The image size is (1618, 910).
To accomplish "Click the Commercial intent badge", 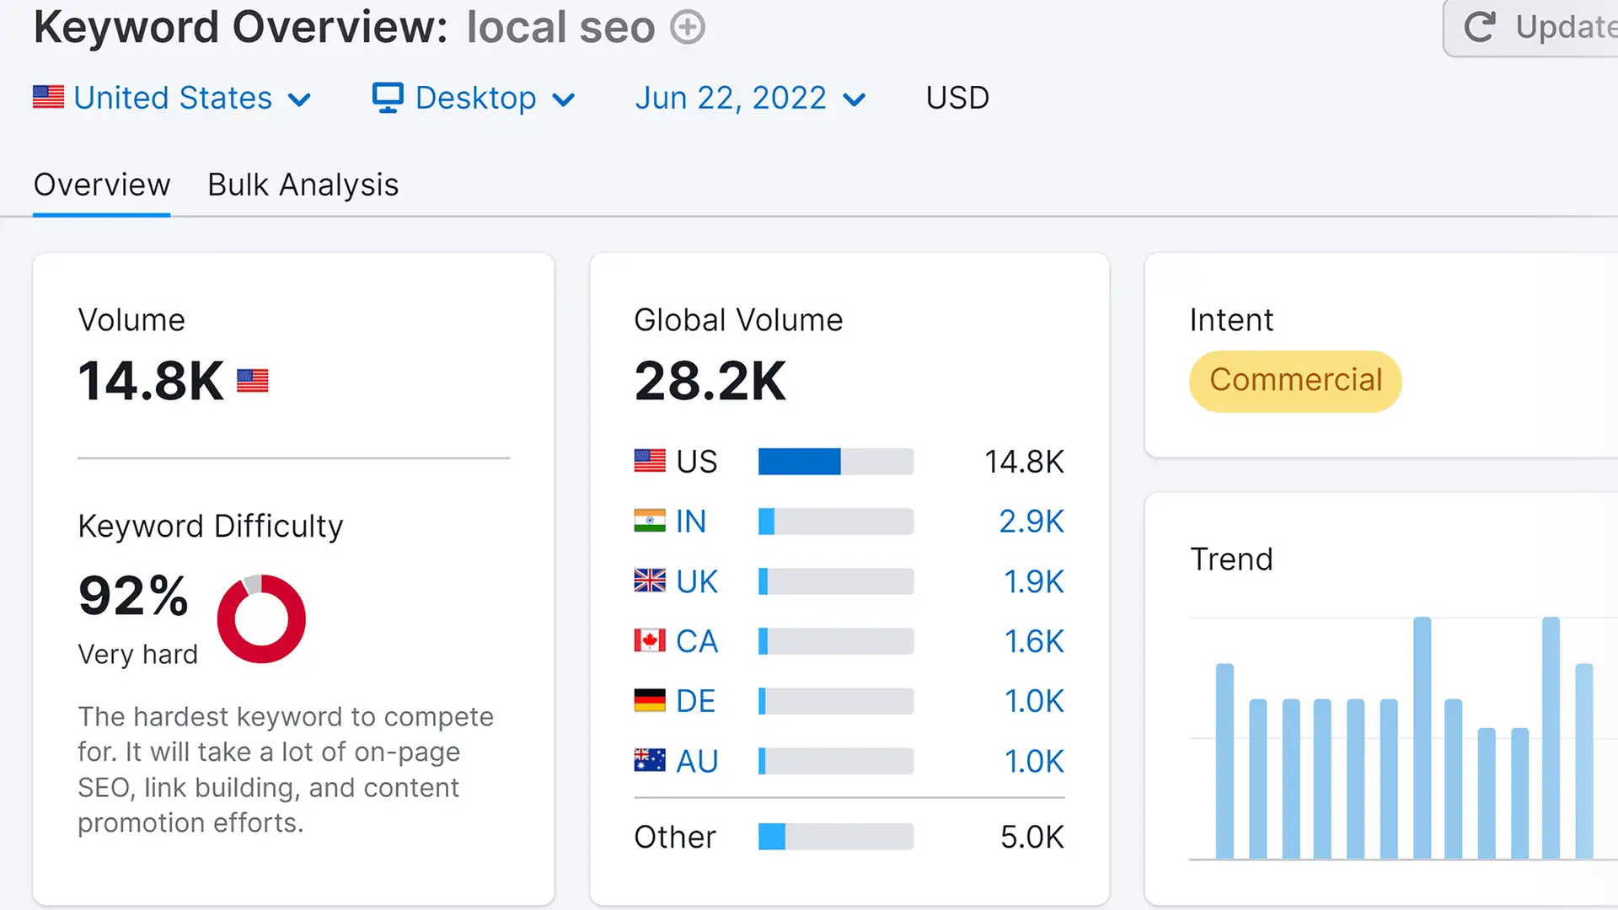I will point(1295,381).
